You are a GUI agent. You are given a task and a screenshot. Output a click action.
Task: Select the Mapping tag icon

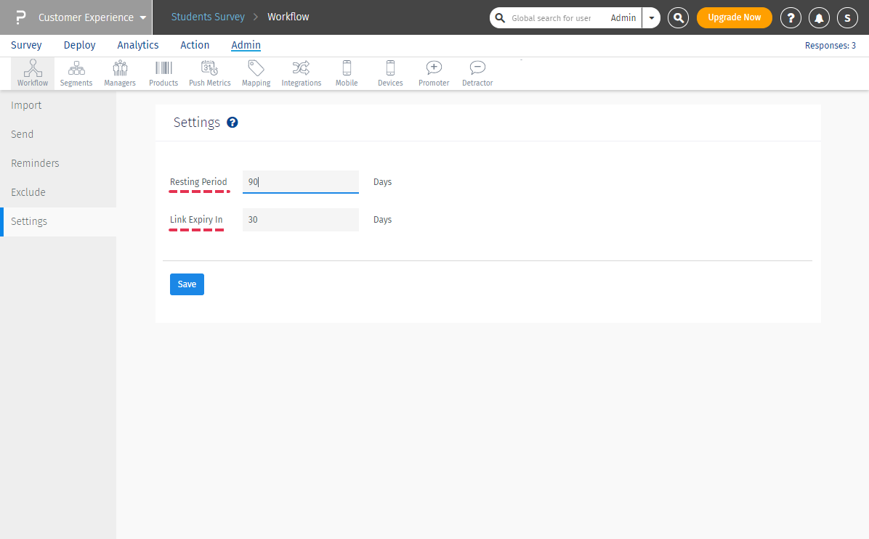pyautogui.click(x=256, y=69)
